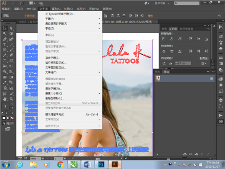The image size is (225, 169).
Task: Open the 對齊至 align-to dropdown
Action: [x=204, y=64]
